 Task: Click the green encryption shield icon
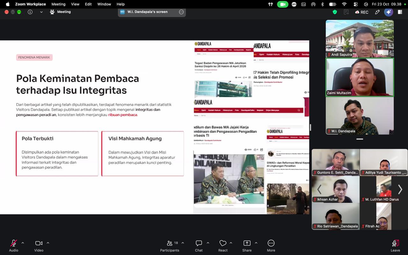(335, 12)
